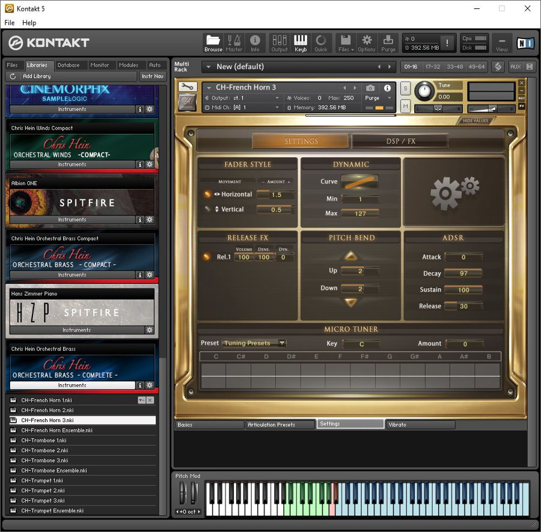Viewport: 541px width, 532px height.
Task: Open the Files disk menu icon
Action: (346, 43)
